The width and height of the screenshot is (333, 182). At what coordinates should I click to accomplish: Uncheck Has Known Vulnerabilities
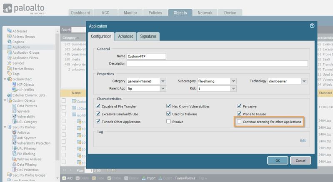coord(168,106)
